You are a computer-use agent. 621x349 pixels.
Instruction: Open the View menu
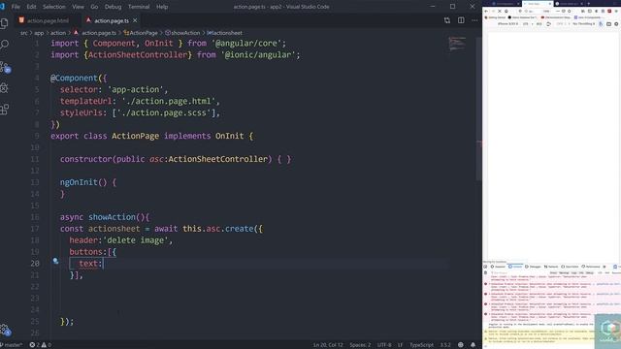pos(78,7)
